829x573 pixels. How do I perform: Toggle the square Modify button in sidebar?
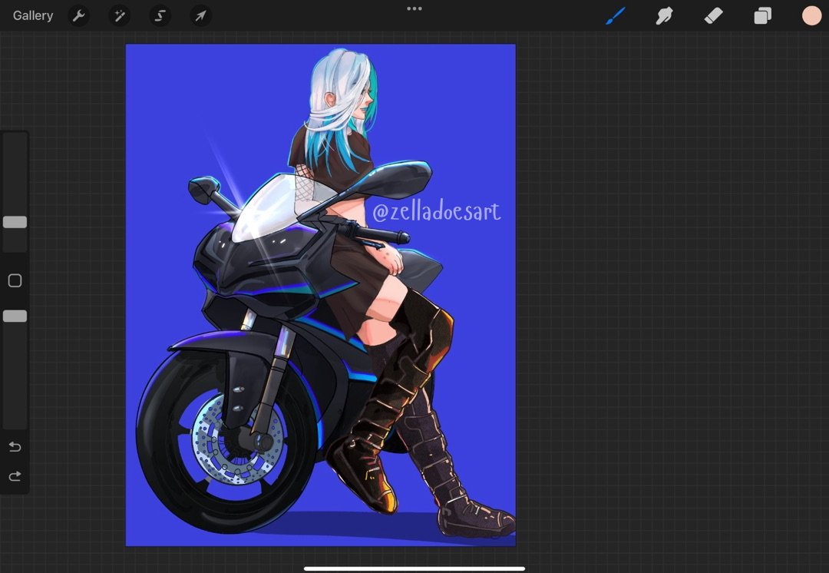coord(15,281)
